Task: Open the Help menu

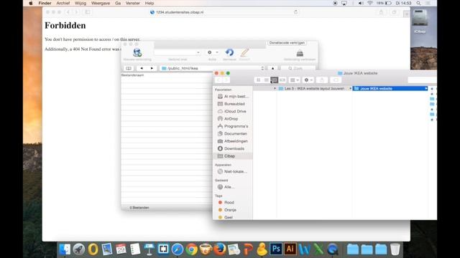Action: pyautogui.click(x=149, y=3)
